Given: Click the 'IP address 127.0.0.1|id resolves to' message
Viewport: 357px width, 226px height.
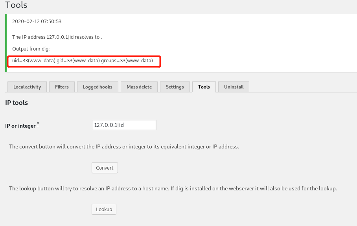Looking at the screenshot, I should point(57,37).
